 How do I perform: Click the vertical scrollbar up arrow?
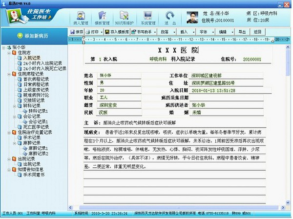288,48
